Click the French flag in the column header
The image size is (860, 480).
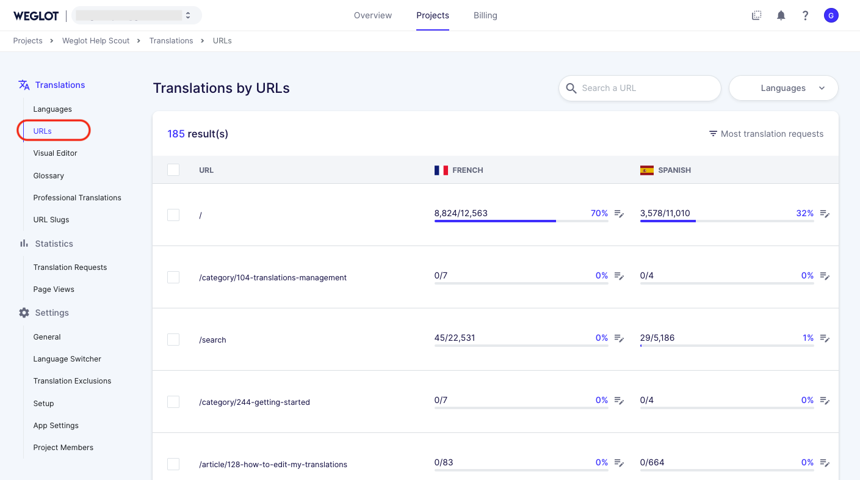(441, 170)
